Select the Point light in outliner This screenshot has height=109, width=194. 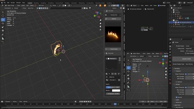(x=178, y=25)
